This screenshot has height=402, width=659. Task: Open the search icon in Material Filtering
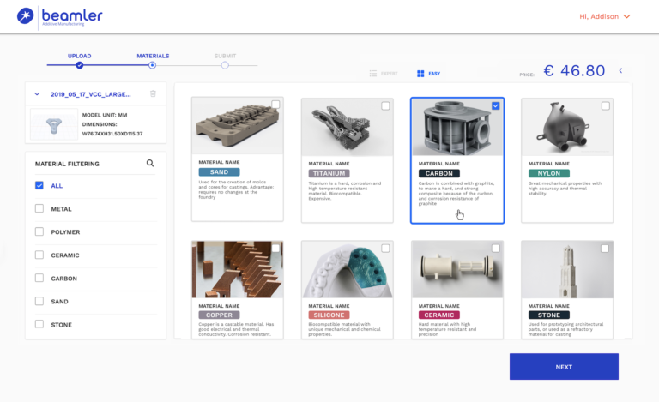(x=150, y=163)
